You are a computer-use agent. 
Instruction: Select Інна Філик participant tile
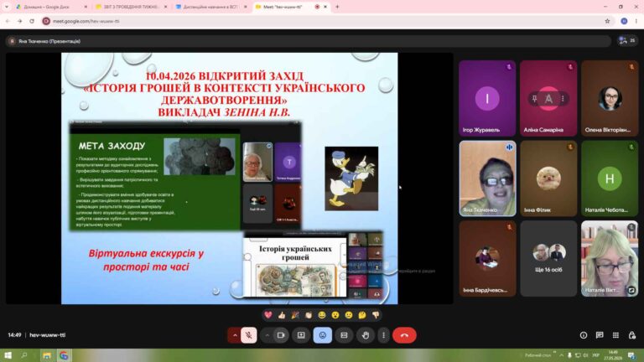[548, 178]
